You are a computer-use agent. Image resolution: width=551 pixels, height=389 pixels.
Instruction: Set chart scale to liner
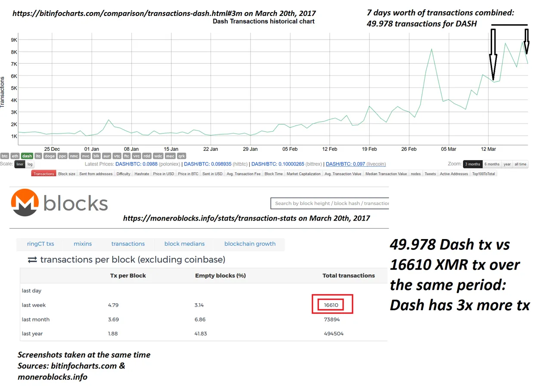(20, 164)
